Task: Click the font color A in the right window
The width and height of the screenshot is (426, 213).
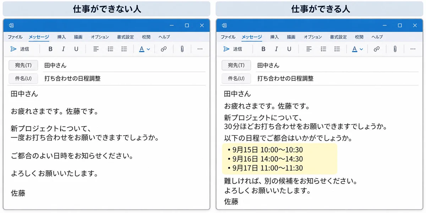Action: (355, 49)
